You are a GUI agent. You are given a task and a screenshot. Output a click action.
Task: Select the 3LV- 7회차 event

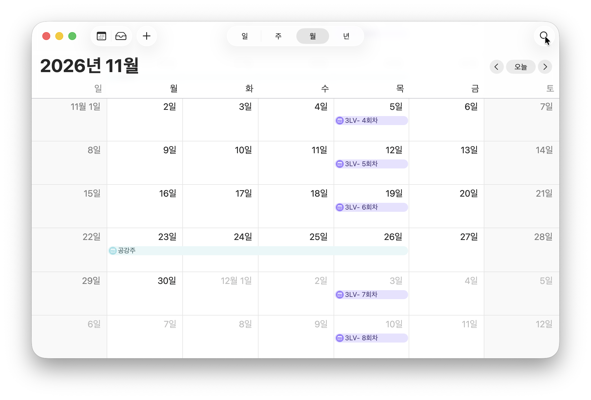[371, 295]
